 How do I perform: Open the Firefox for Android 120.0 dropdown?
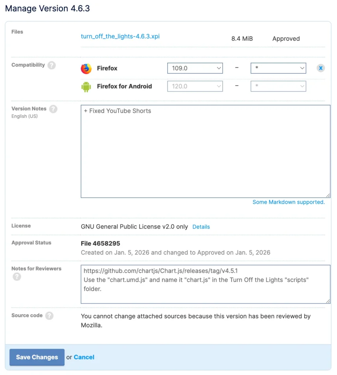coord(195,86)
